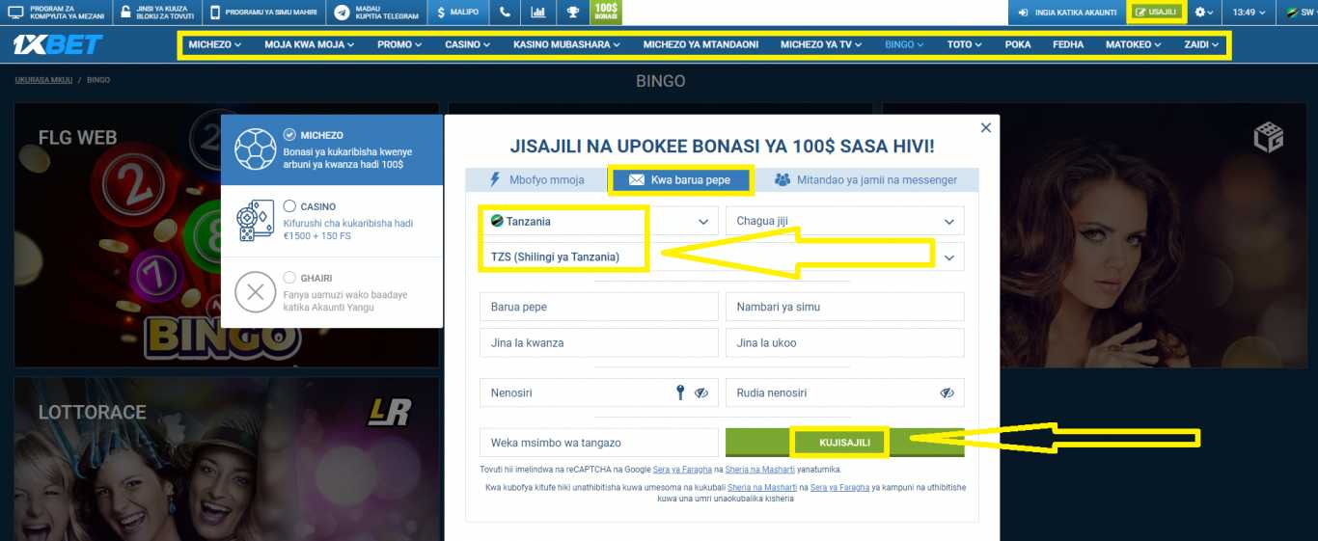Click the phone callback icon in top bar

(506, 13)
